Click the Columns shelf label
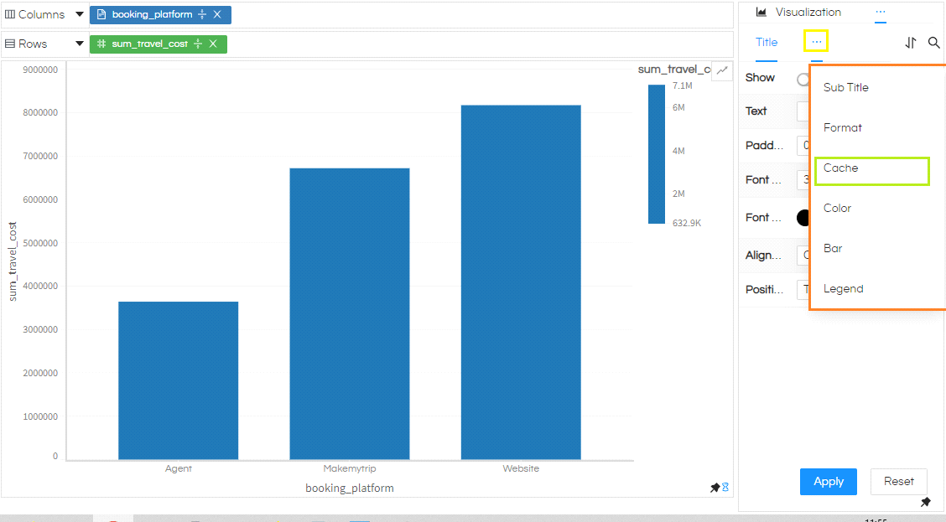946x522 pixels. tap(41, 14)
